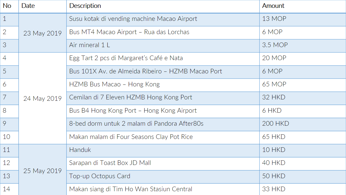Viewport: 346px width, 195px height.
Task: Click the Egg Tart Margaret's Café description
Action: pos(126,58)
